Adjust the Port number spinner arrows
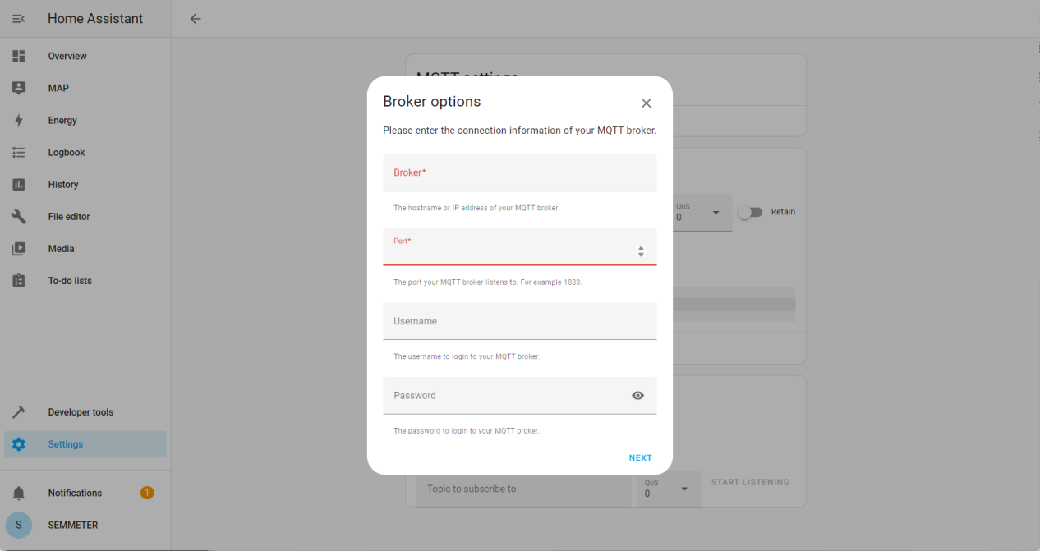 point(642,251)
